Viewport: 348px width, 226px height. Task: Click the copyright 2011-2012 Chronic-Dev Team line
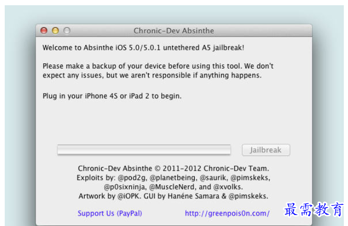[x=173, y=168]
